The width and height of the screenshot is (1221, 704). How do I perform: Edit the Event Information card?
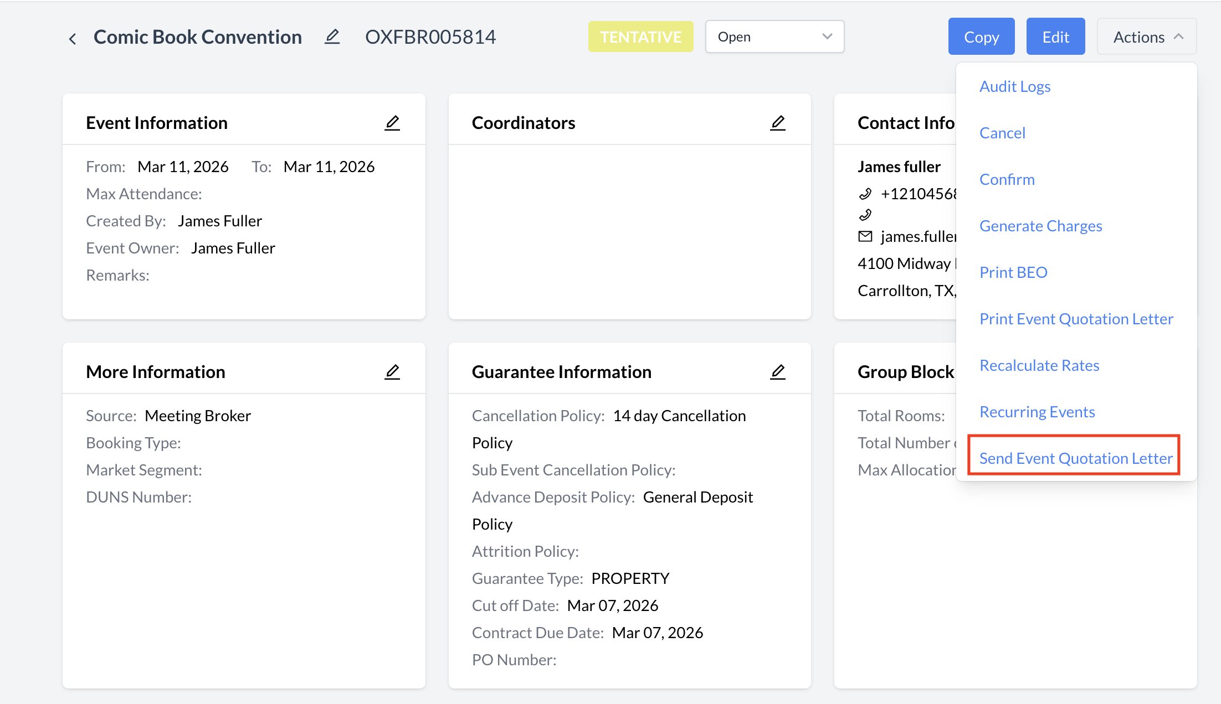(392, 122)
